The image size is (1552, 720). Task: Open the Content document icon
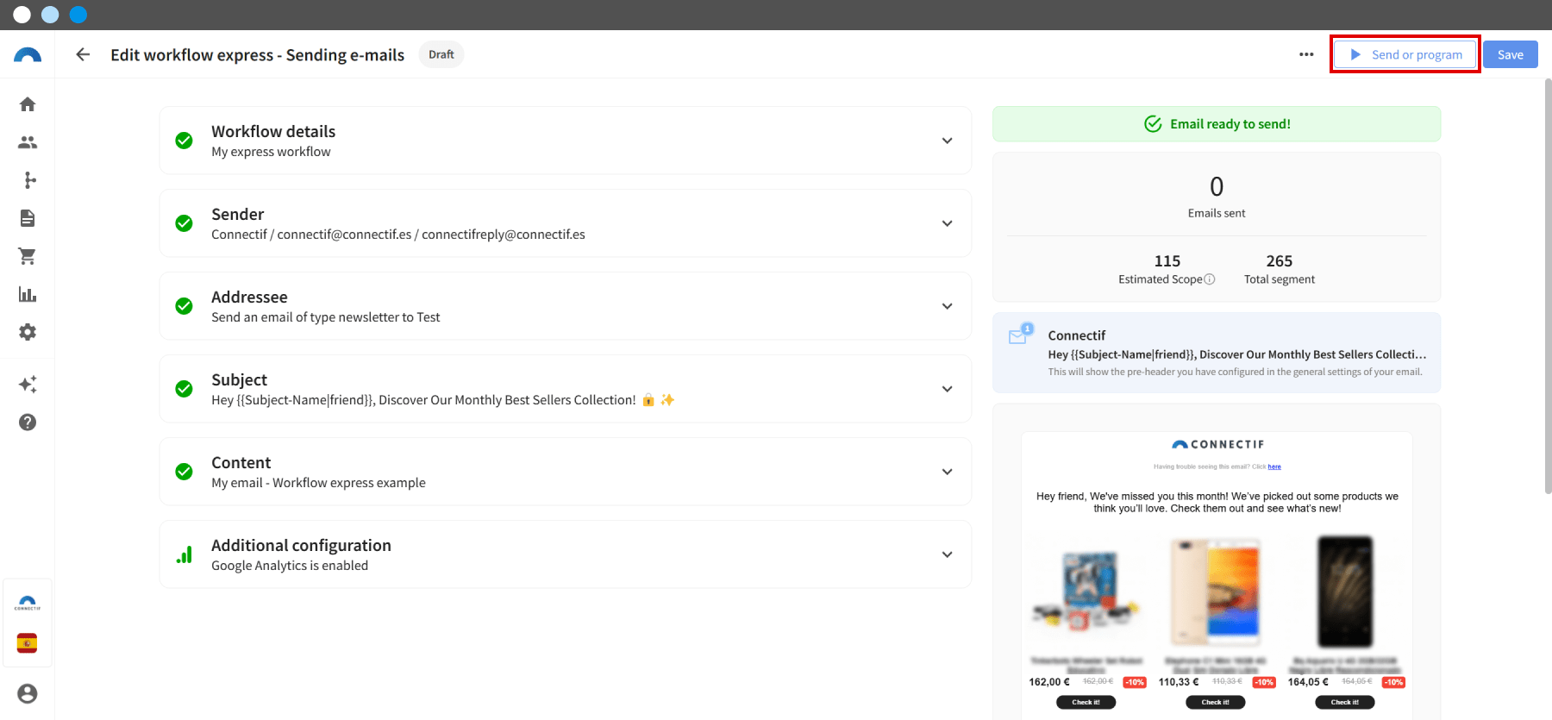click(x=28, y=218)
